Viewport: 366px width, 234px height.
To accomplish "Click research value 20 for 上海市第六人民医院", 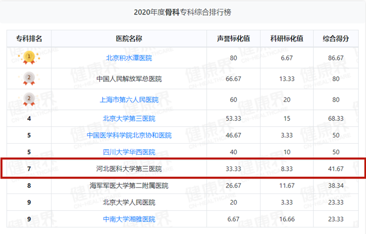I will [x=287, y=100].
